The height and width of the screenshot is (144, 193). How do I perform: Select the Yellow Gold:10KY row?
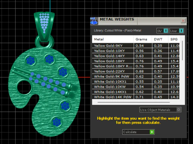click(136, 51)
